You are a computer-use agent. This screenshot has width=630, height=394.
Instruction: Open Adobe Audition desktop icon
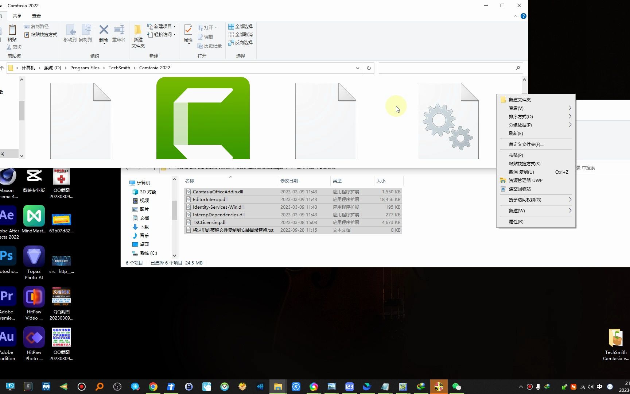7,344
